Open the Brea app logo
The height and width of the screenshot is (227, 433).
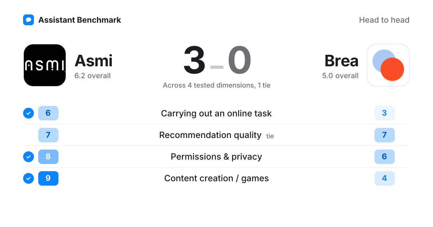388,65
